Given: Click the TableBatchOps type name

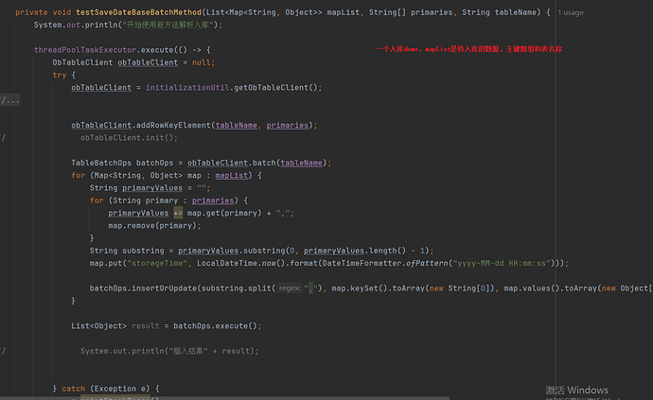Looking at the screenshot, I should point(101,163).
